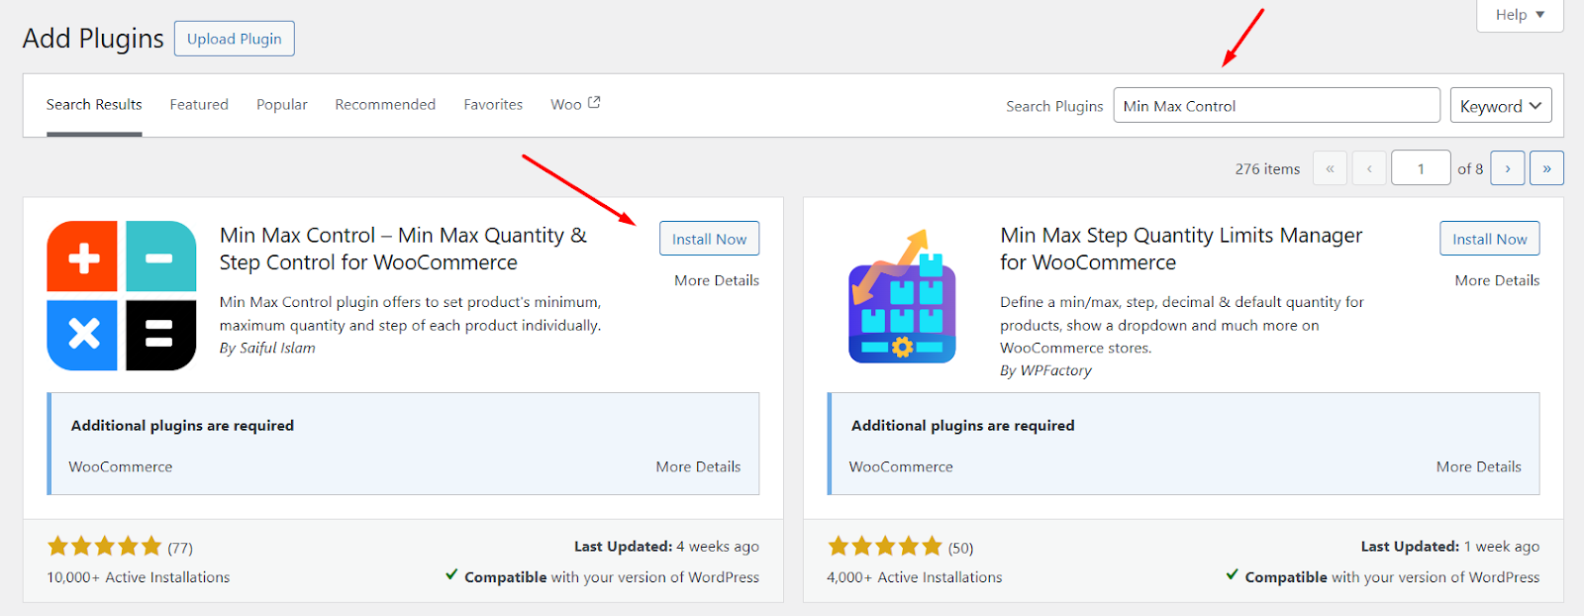Switch to the Featured tab
This screenshot has width=1584, height=616.
point(199,104)
